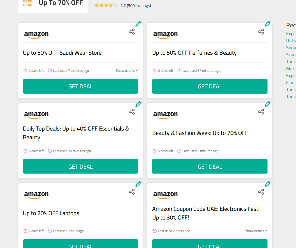Expand 'Show details' on Electronics Fest coupon
Image resolution: width=296 pixels, height=248 pixels.
(x=256, y=231)
